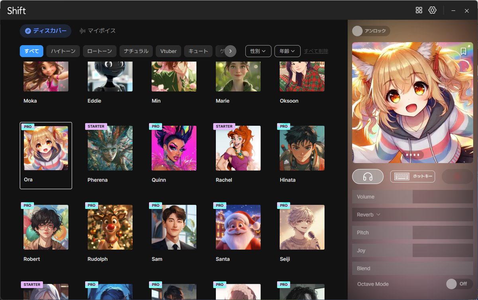
Task: Toggle the アンロック switch
Action: [371, 31]
